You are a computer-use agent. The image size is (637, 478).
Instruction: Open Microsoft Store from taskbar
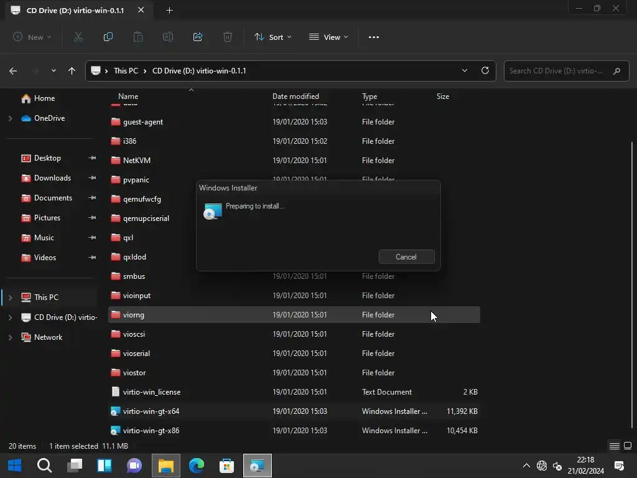pyautogui.click(x=226, y=466)
